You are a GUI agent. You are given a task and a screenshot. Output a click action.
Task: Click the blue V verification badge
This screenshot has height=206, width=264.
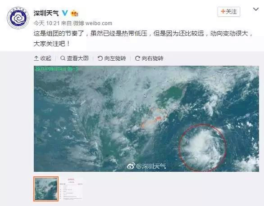coord(65,13)
